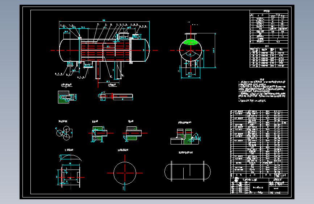Select the twin-flange weld detail with green hatching
314x204 pixels.
coord(185,136)
